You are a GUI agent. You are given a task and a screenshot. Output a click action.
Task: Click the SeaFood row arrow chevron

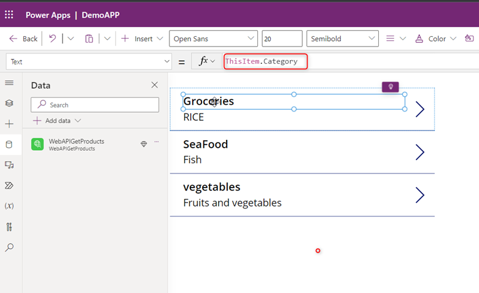(x=420, y=152)
